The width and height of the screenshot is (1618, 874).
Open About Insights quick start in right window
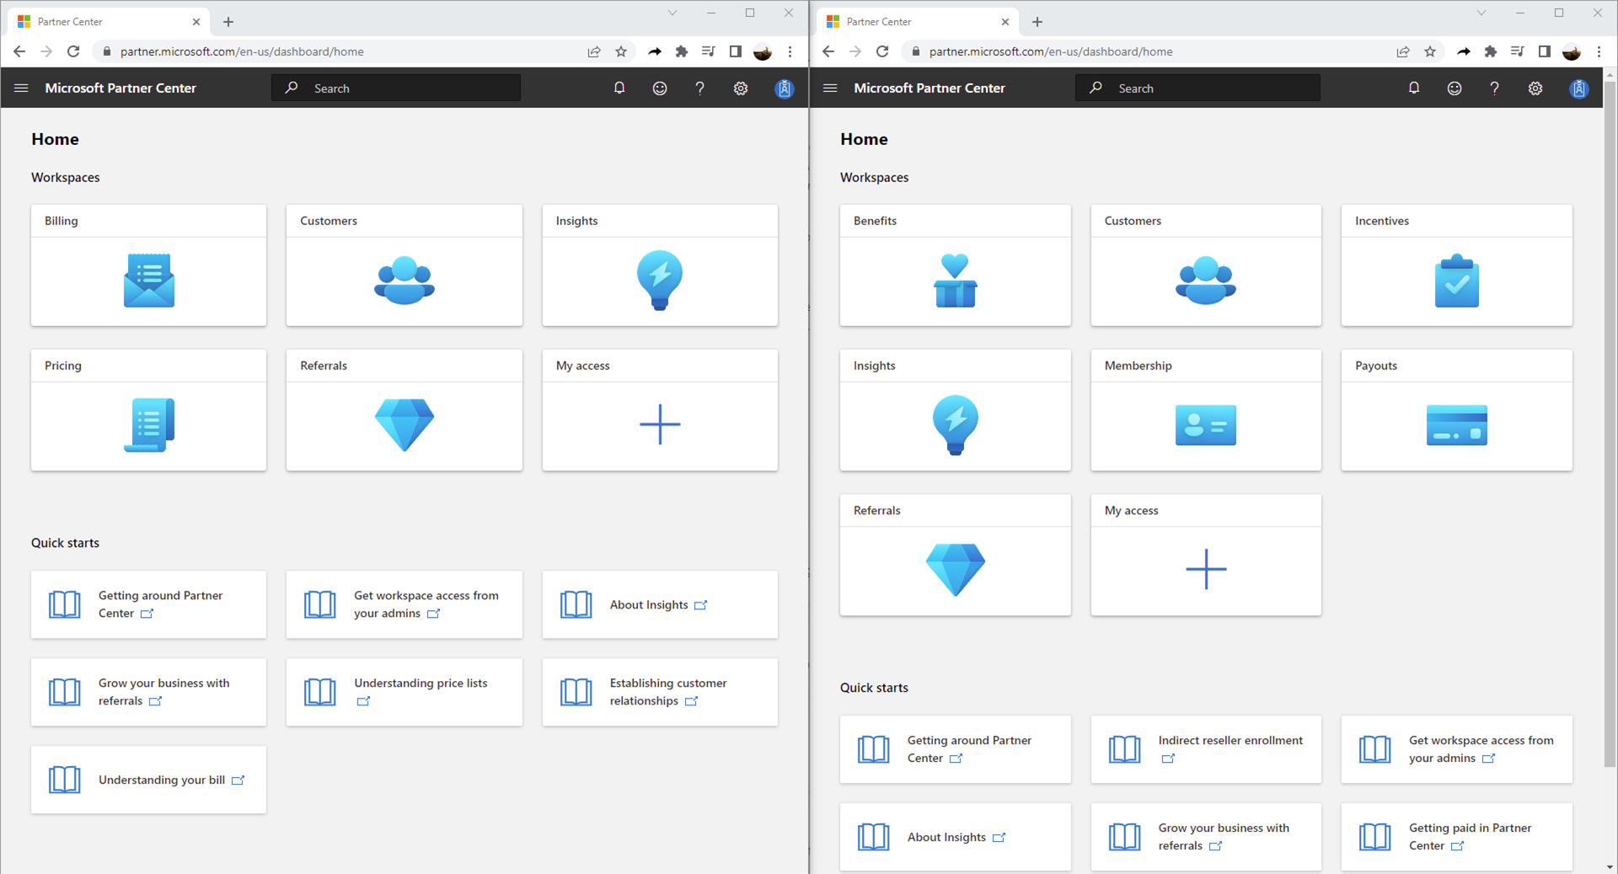(955, 837)
